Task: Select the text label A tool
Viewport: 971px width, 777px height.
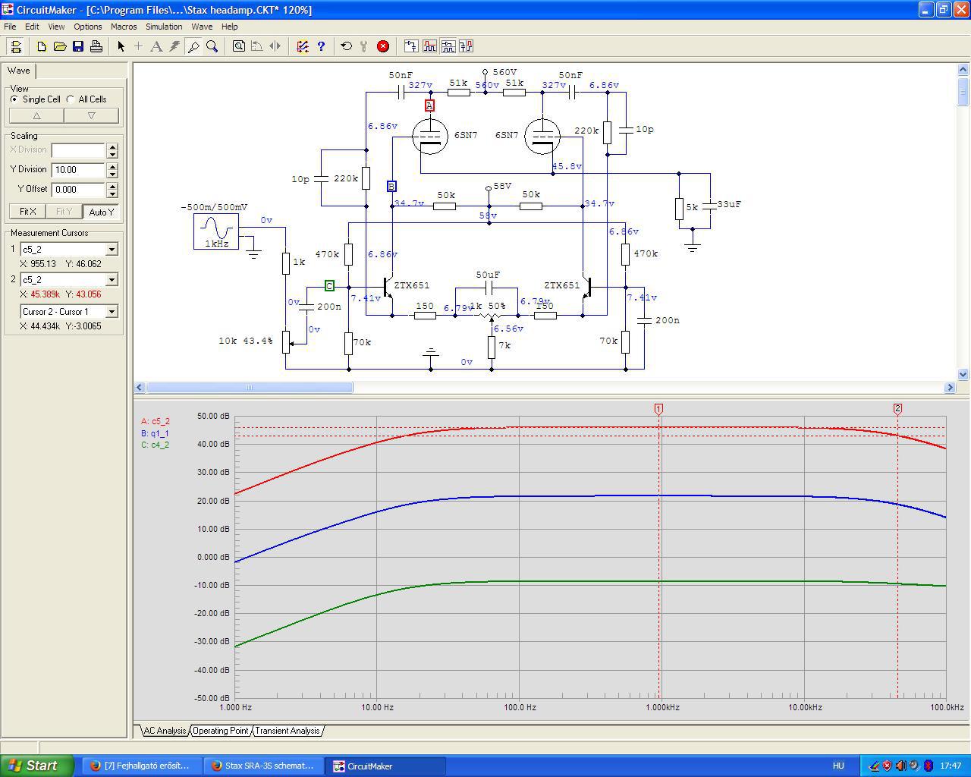Action: coord(156,46)
